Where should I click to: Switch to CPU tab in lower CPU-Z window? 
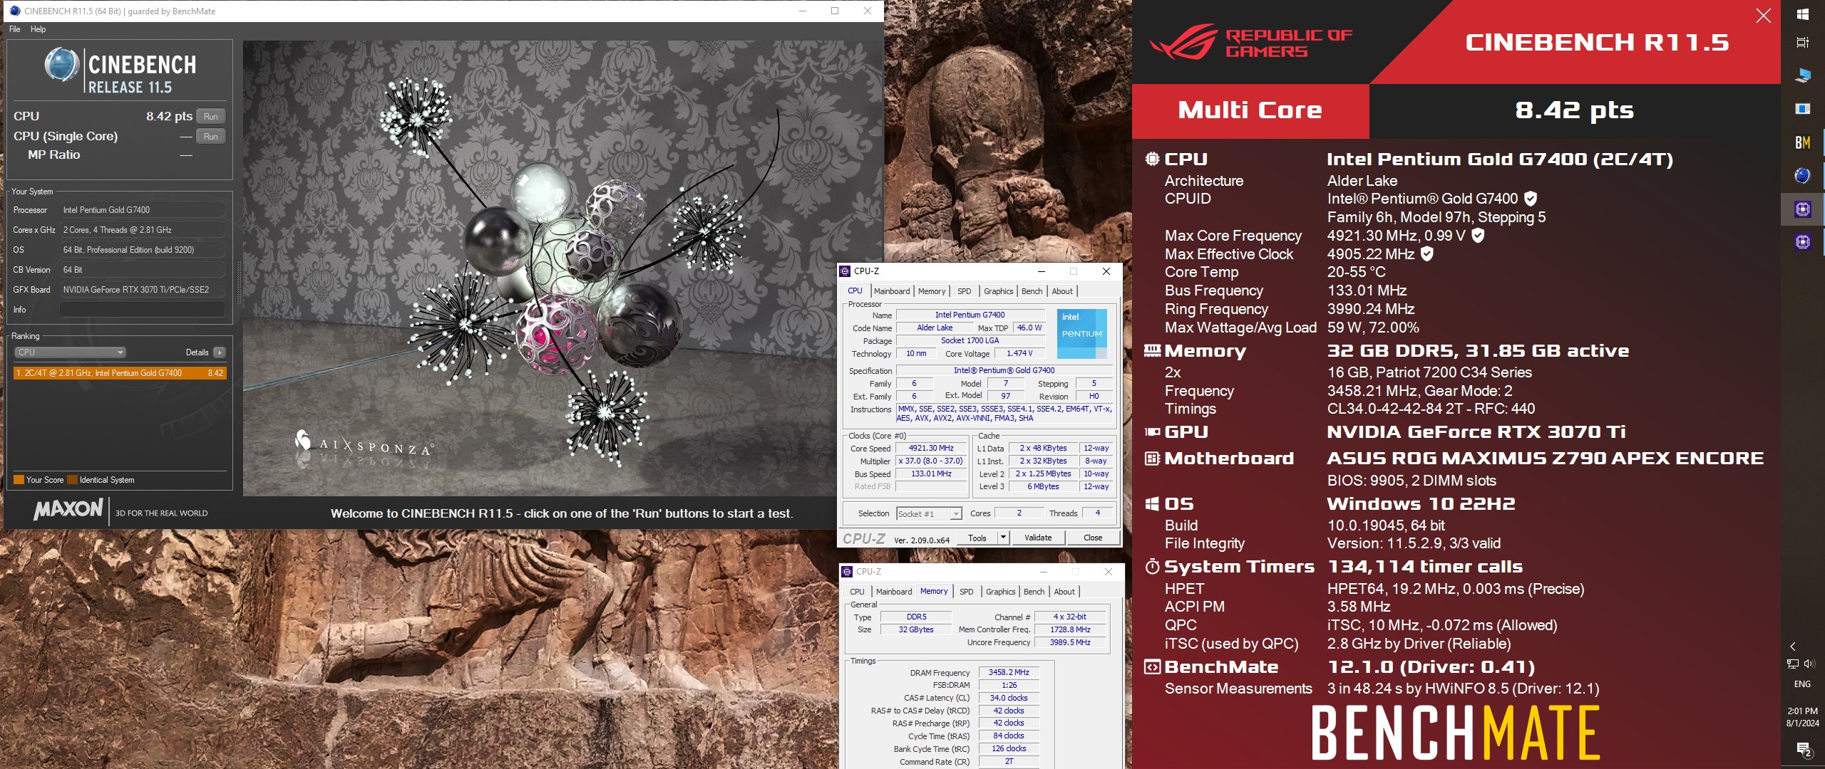coord(857,592)
